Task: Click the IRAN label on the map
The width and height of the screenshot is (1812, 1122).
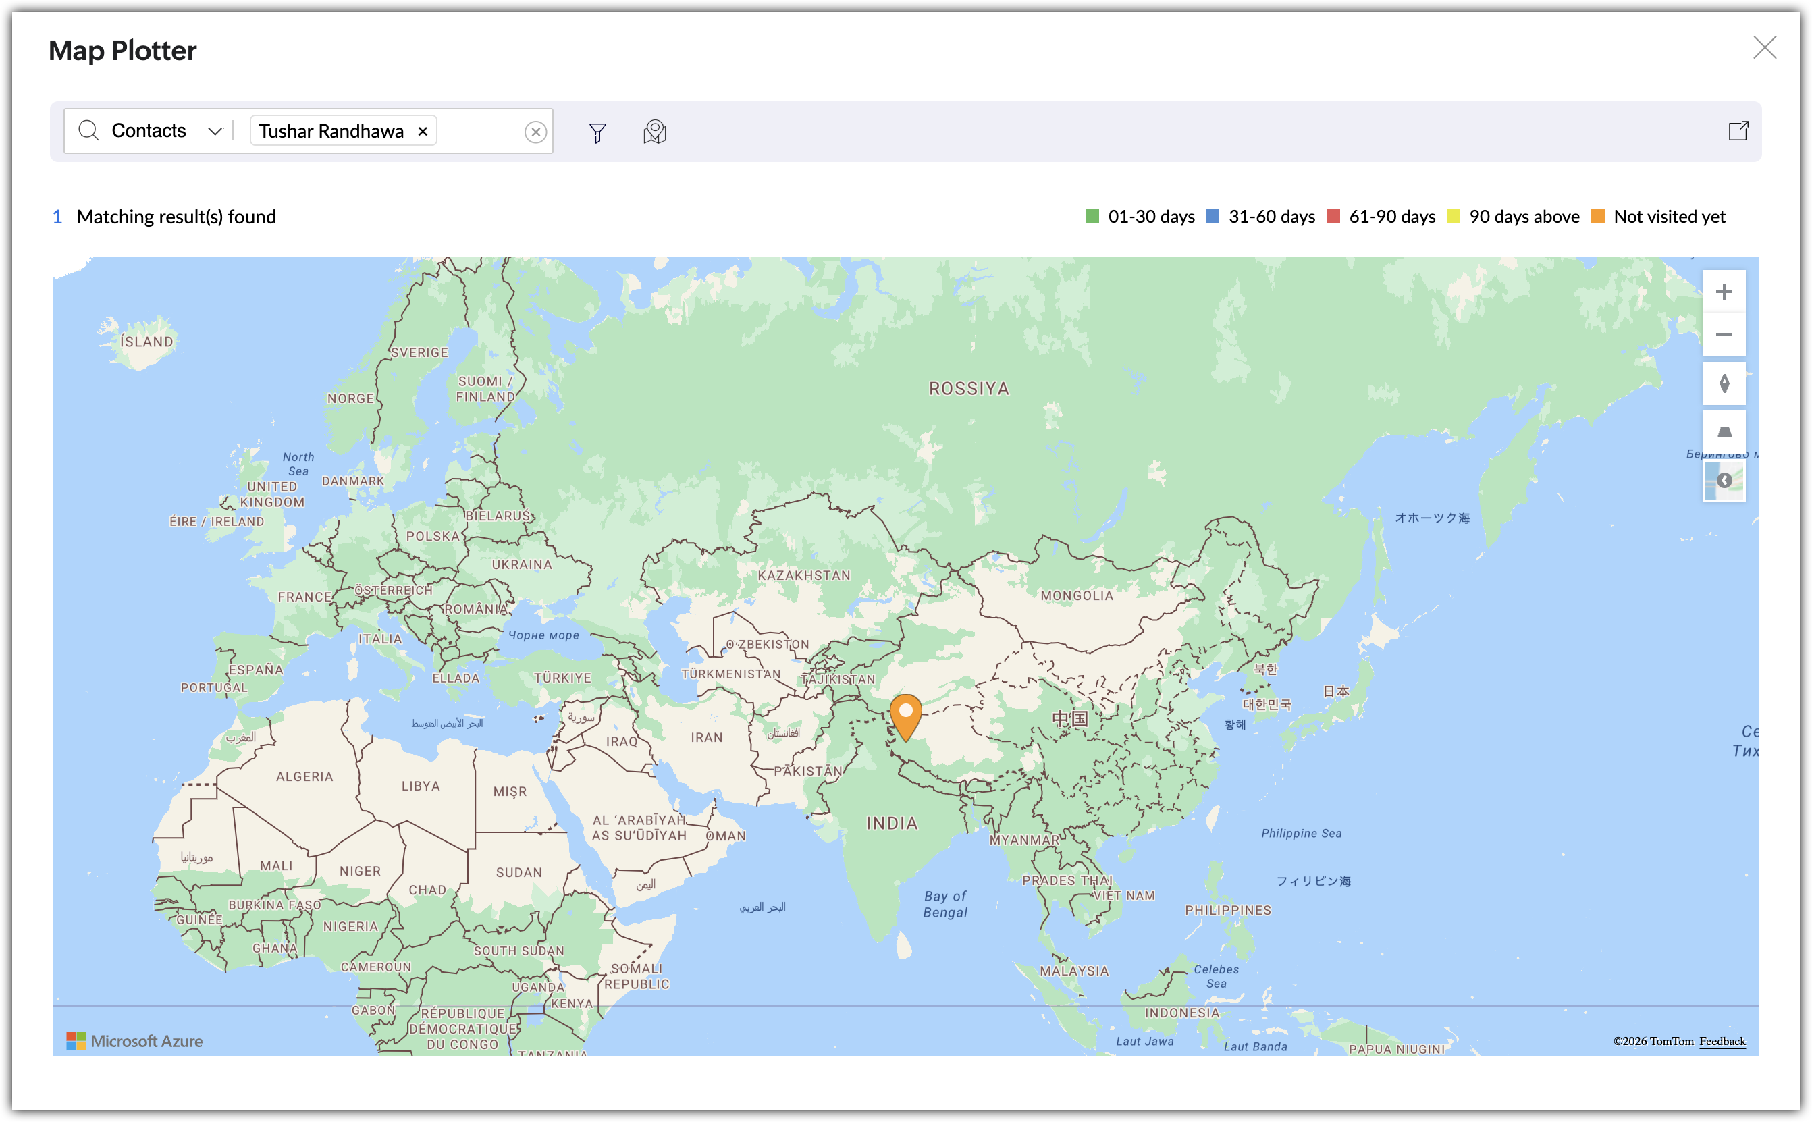Action: coord(706,737)
